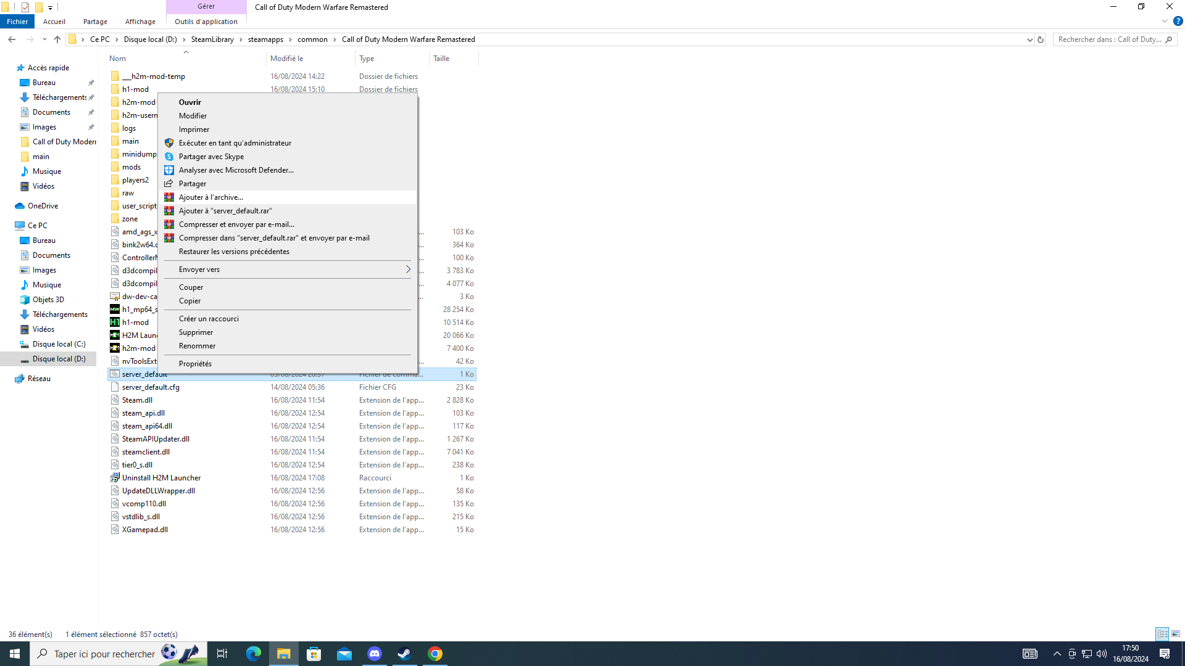Open Microsoft Edge from the taskbar
The height and width of the screenshot is (666, 1185).
(254, 654)
